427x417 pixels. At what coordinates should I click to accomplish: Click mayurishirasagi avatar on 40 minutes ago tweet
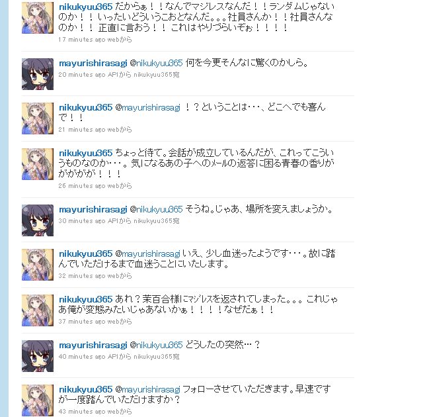38,356
